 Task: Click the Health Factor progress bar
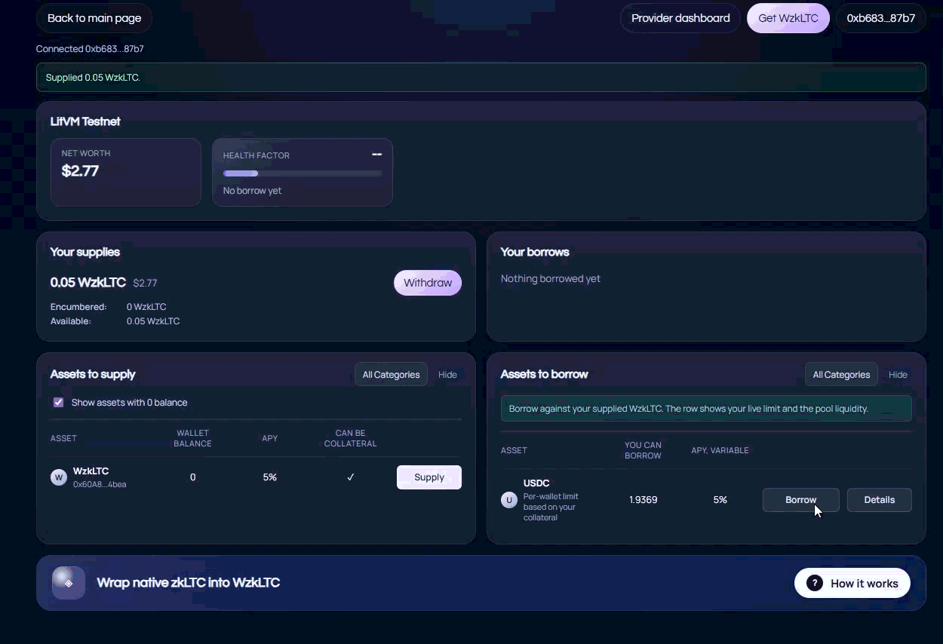303,173
